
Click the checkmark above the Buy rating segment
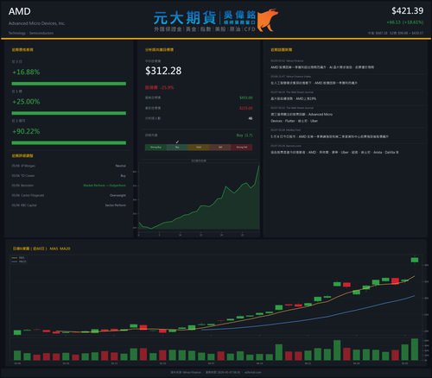tap(177, 142)
